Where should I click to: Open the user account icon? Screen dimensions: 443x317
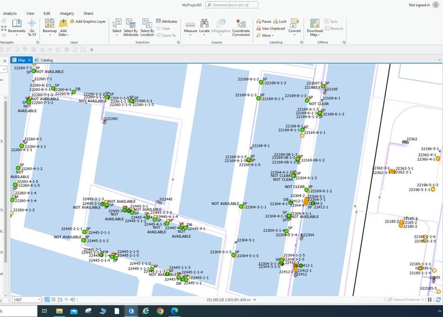(436, 5)
